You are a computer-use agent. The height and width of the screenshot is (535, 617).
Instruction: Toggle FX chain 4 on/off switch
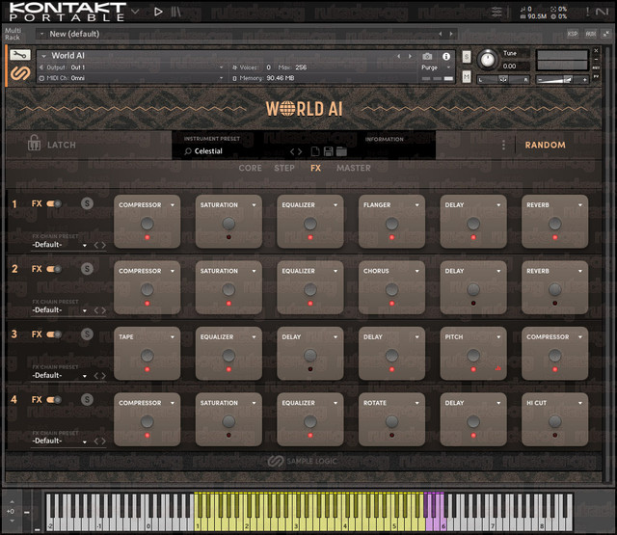pos(54,400)
